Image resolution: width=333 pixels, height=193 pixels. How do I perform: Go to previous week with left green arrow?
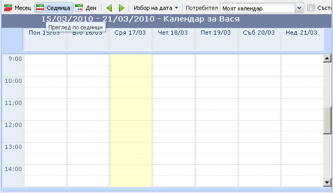point(109,8)
